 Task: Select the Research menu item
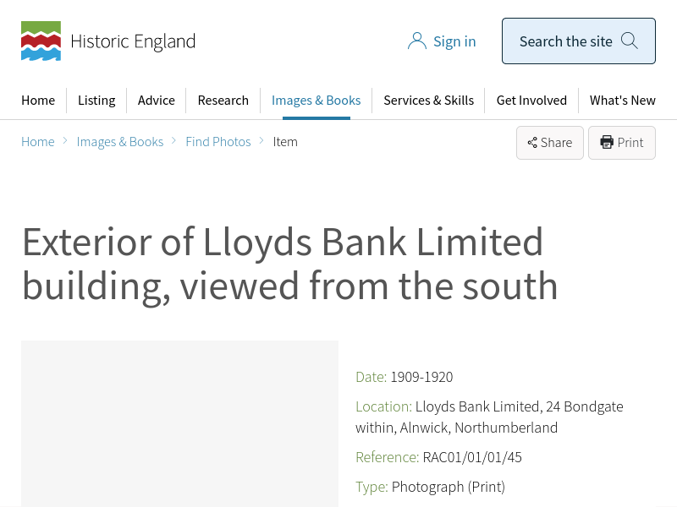[x=223, y=101]
